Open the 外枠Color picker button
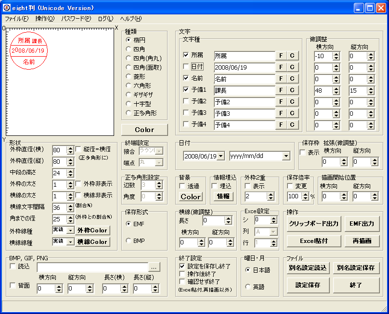Image resolution: width=389 pixels, height=314 pixels. click(92, 230)
